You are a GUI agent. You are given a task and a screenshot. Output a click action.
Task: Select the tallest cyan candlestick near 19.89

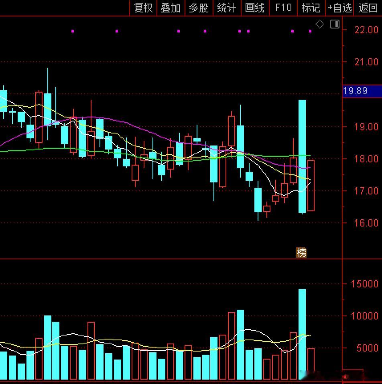coord(302,156)
